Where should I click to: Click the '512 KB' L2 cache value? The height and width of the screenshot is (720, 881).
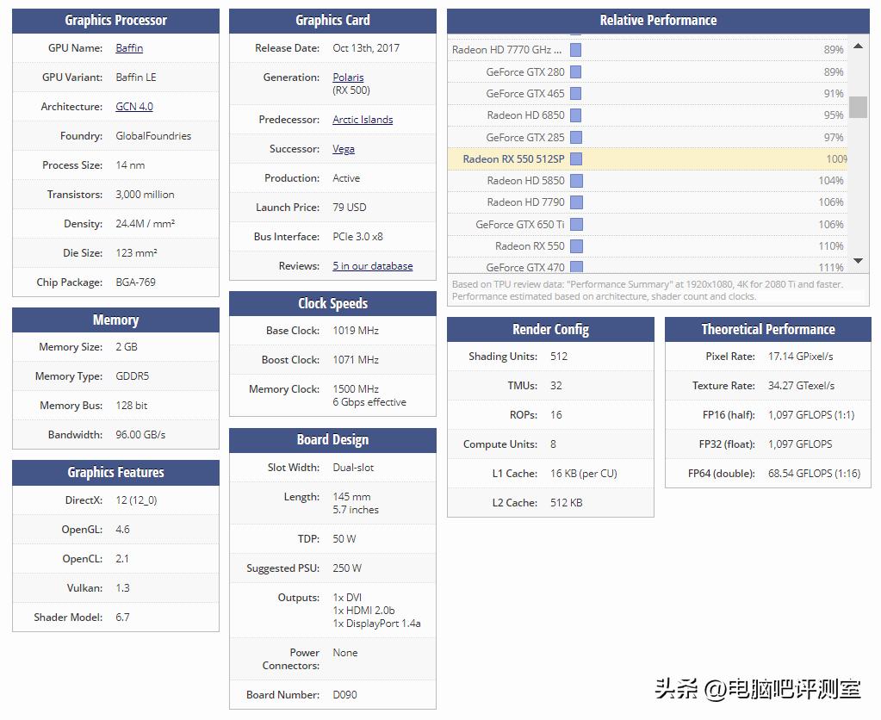[567, 502]
